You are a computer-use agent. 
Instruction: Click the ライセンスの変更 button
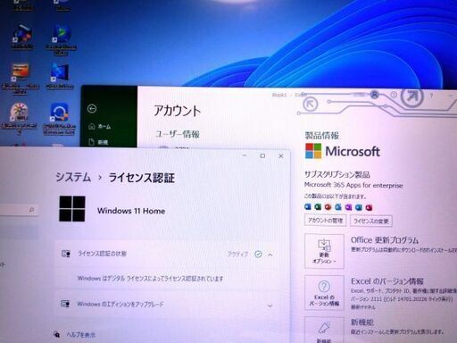tap(370, 221)
